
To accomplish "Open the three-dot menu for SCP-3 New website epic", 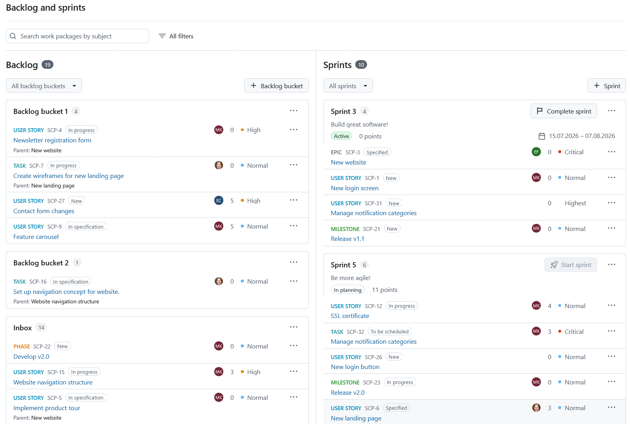I will pyautogui.click(x=611, y=152).
